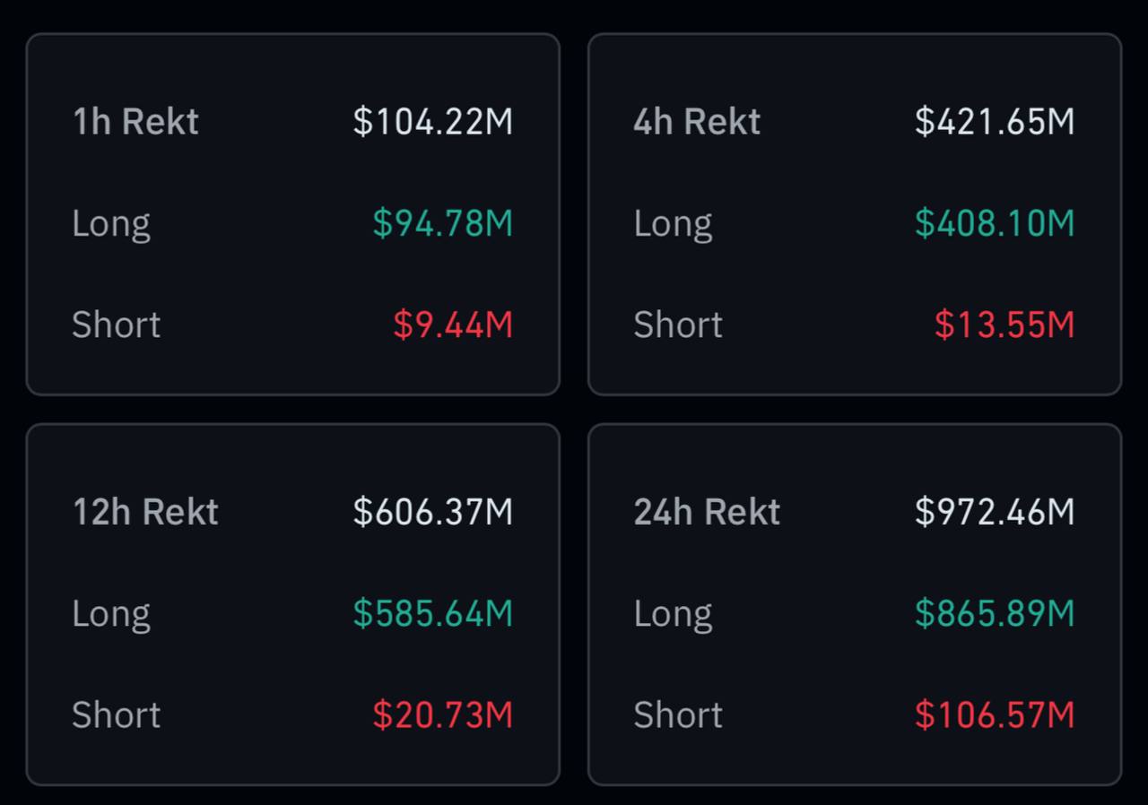This screenshot has width=1148, height=805.
Task: Click the Long label in 12h card
Action: pos(111,613)
